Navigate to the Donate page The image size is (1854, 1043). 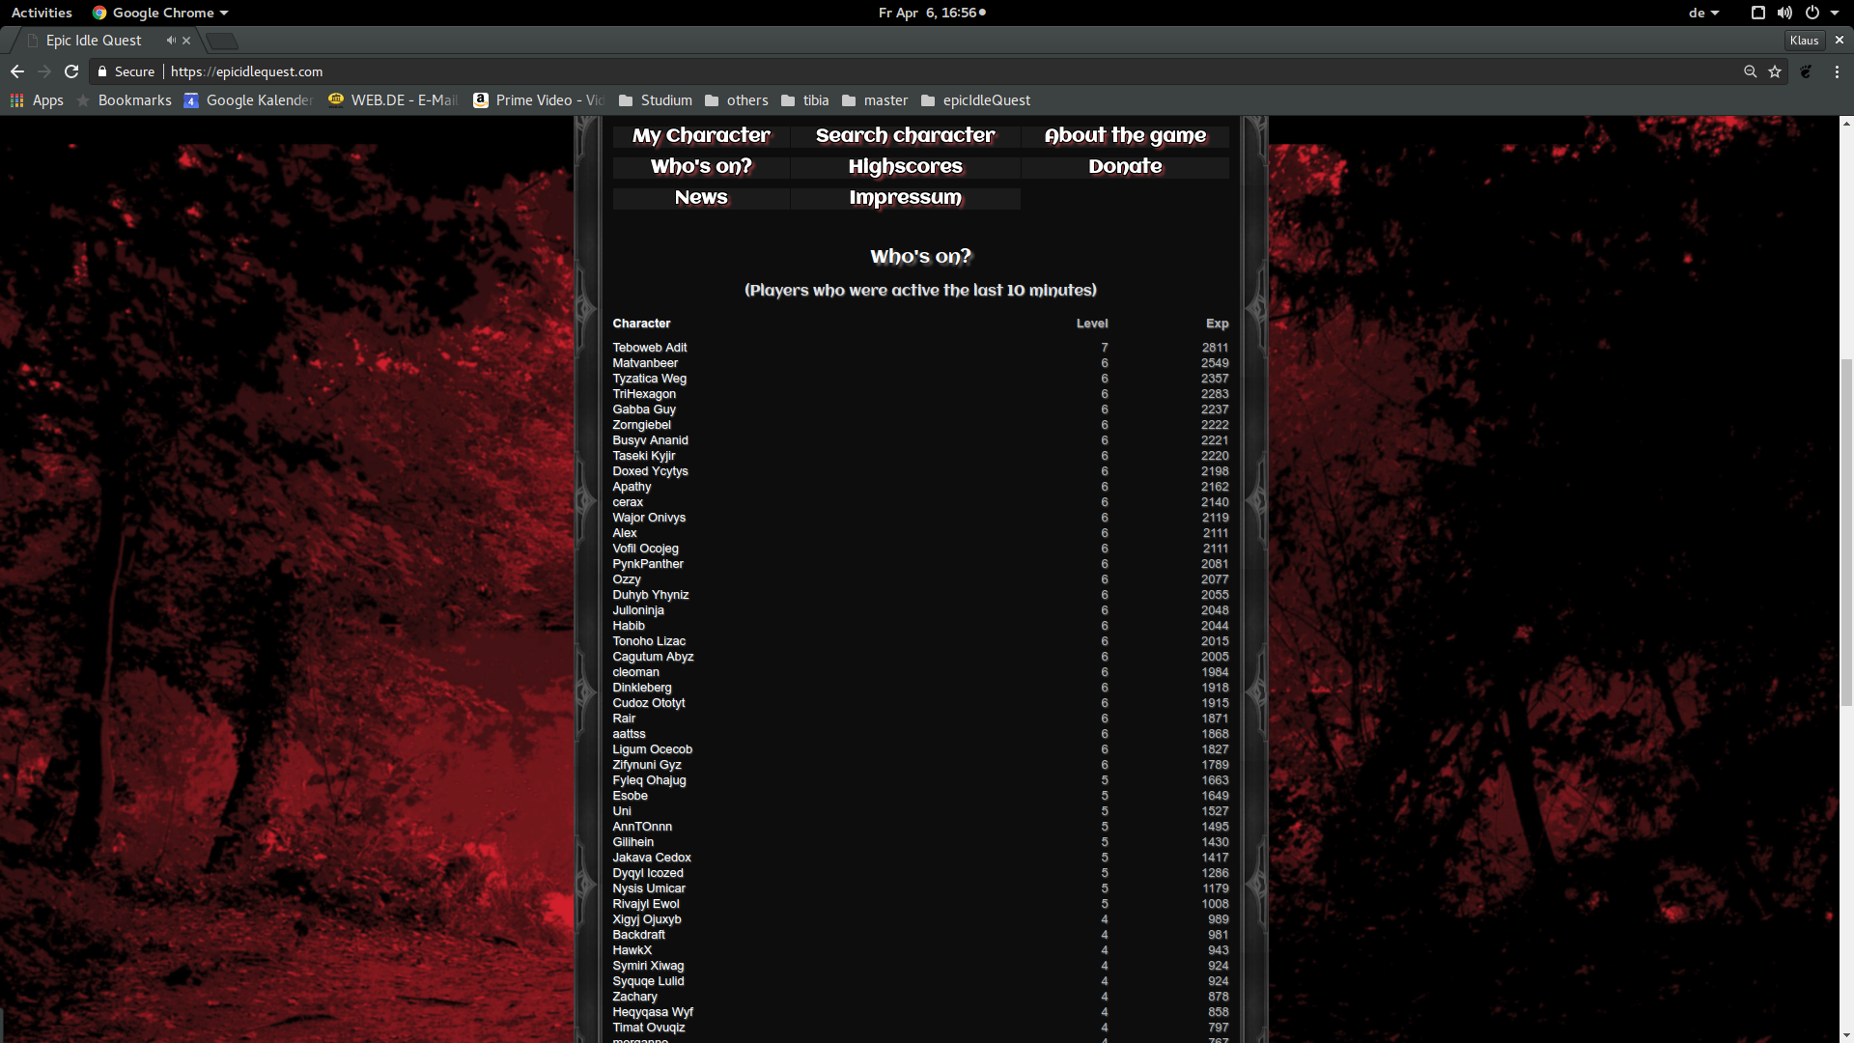coord(1125,166)
